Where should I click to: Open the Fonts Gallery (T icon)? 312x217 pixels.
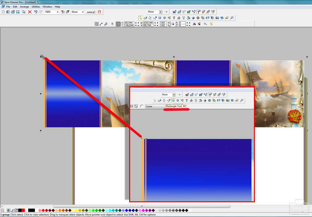coord(199,12)
